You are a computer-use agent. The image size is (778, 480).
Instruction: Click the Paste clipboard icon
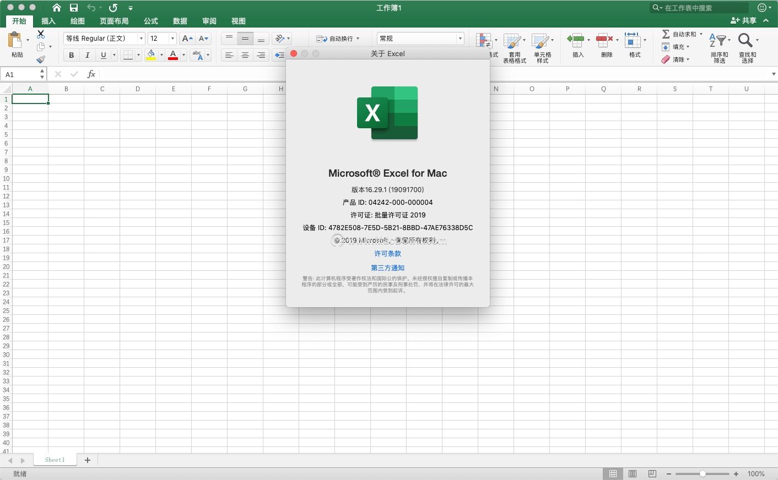(x=15, y=41)
